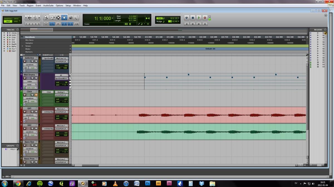Select the Zoomer magnifying glass tool
Viewport: 334px width, 187px height.
tap(46, 17)
